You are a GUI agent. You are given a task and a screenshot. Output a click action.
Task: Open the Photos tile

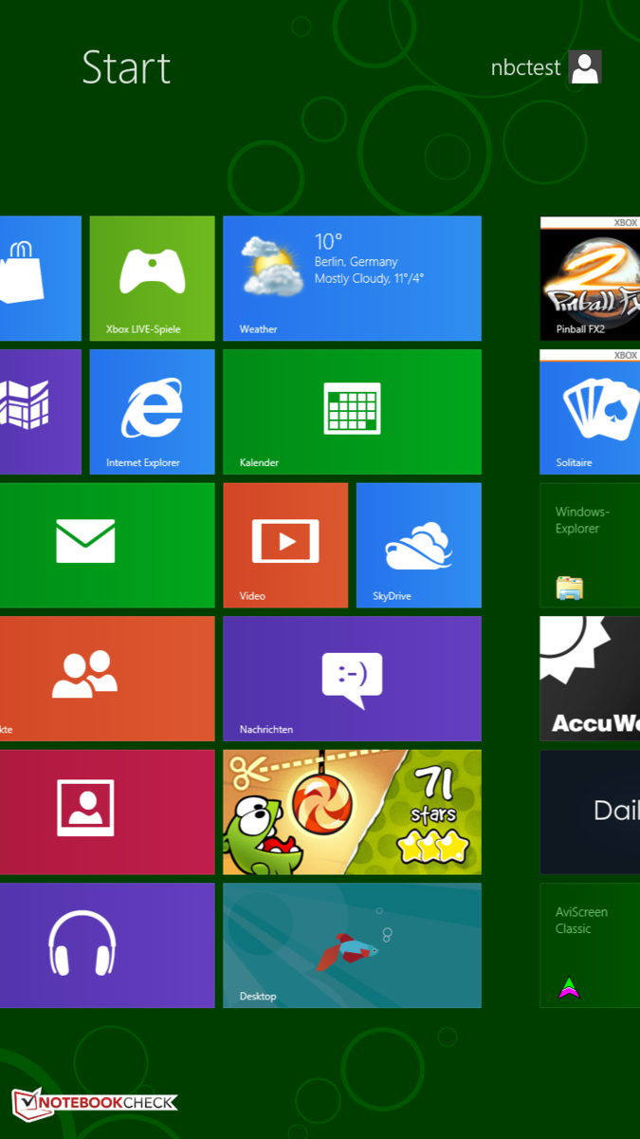104,812
